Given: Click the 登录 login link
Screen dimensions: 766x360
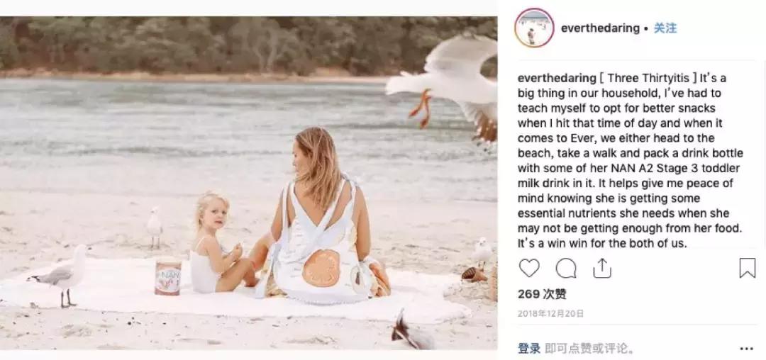Looking at the screenshot, I should [529, 349].
